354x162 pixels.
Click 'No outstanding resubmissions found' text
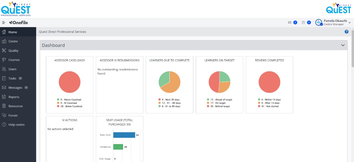[x=118, y=71]
